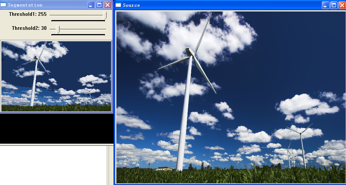Click the Source window title icon
346x185 pixels.
coord(118,5)
